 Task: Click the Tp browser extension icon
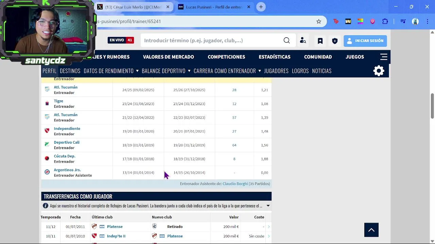coord(336,21)
